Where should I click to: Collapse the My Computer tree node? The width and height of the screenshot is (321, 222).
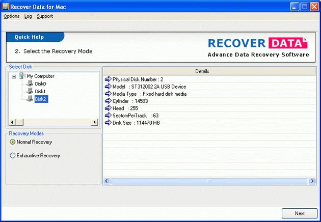(x=14, y=76)
